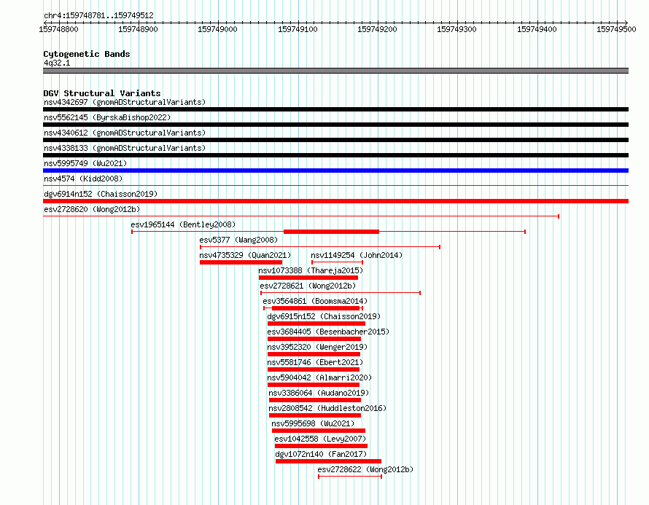Open nsv1149254 John2014 variant

click(357, 255)
